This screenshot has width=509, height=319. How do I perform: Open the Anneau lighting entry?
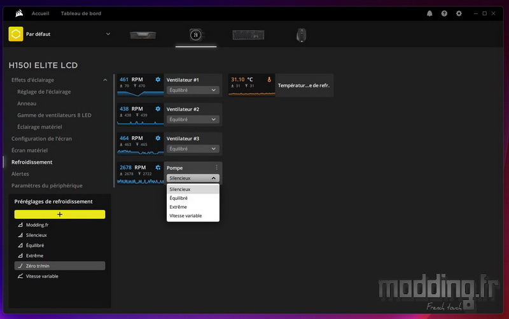pyautogui.click(x=27, y=103)
